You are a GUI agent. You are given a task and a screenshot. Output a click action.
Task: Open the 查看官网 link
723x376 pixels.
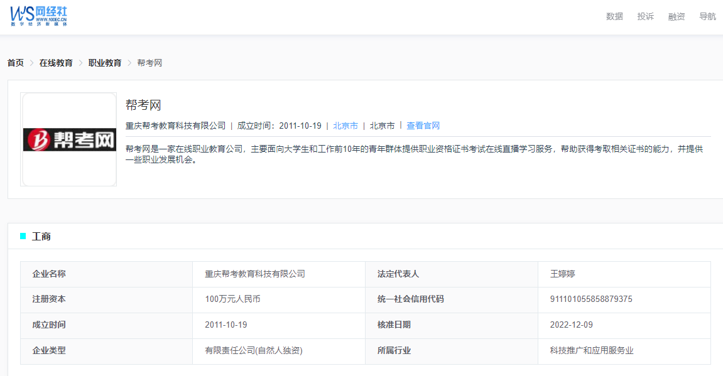pos(423,126)
